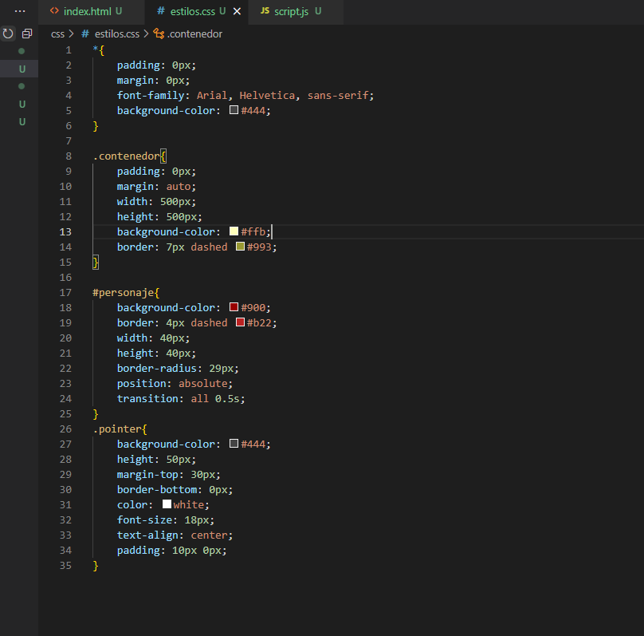Click the .pointer selector text
This screenshot has height=636, width=644.
(x=116, y=429)
